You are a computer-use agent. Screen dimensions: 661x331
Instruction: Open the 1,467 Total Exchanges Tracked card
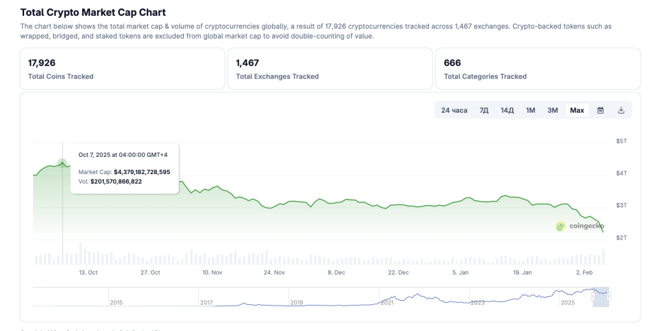tap(330, 69)
